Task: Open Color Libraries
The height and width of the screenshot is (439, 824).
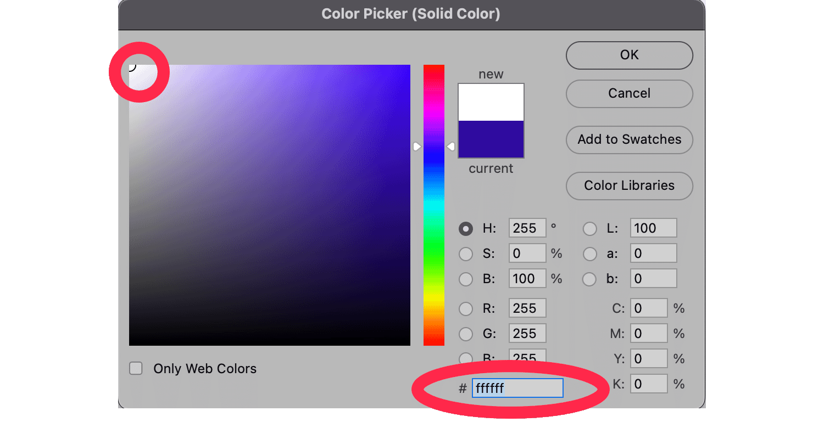Action: (629, 186)
